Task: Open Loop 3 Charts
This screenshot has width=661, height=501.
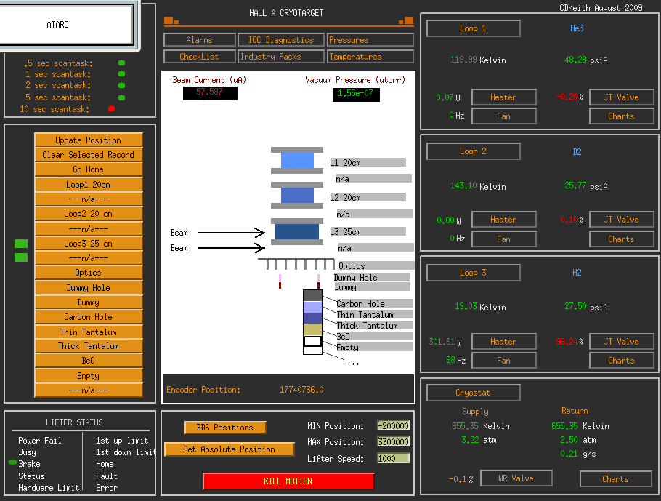Action: pyautogui.click(x=621, y=361)
